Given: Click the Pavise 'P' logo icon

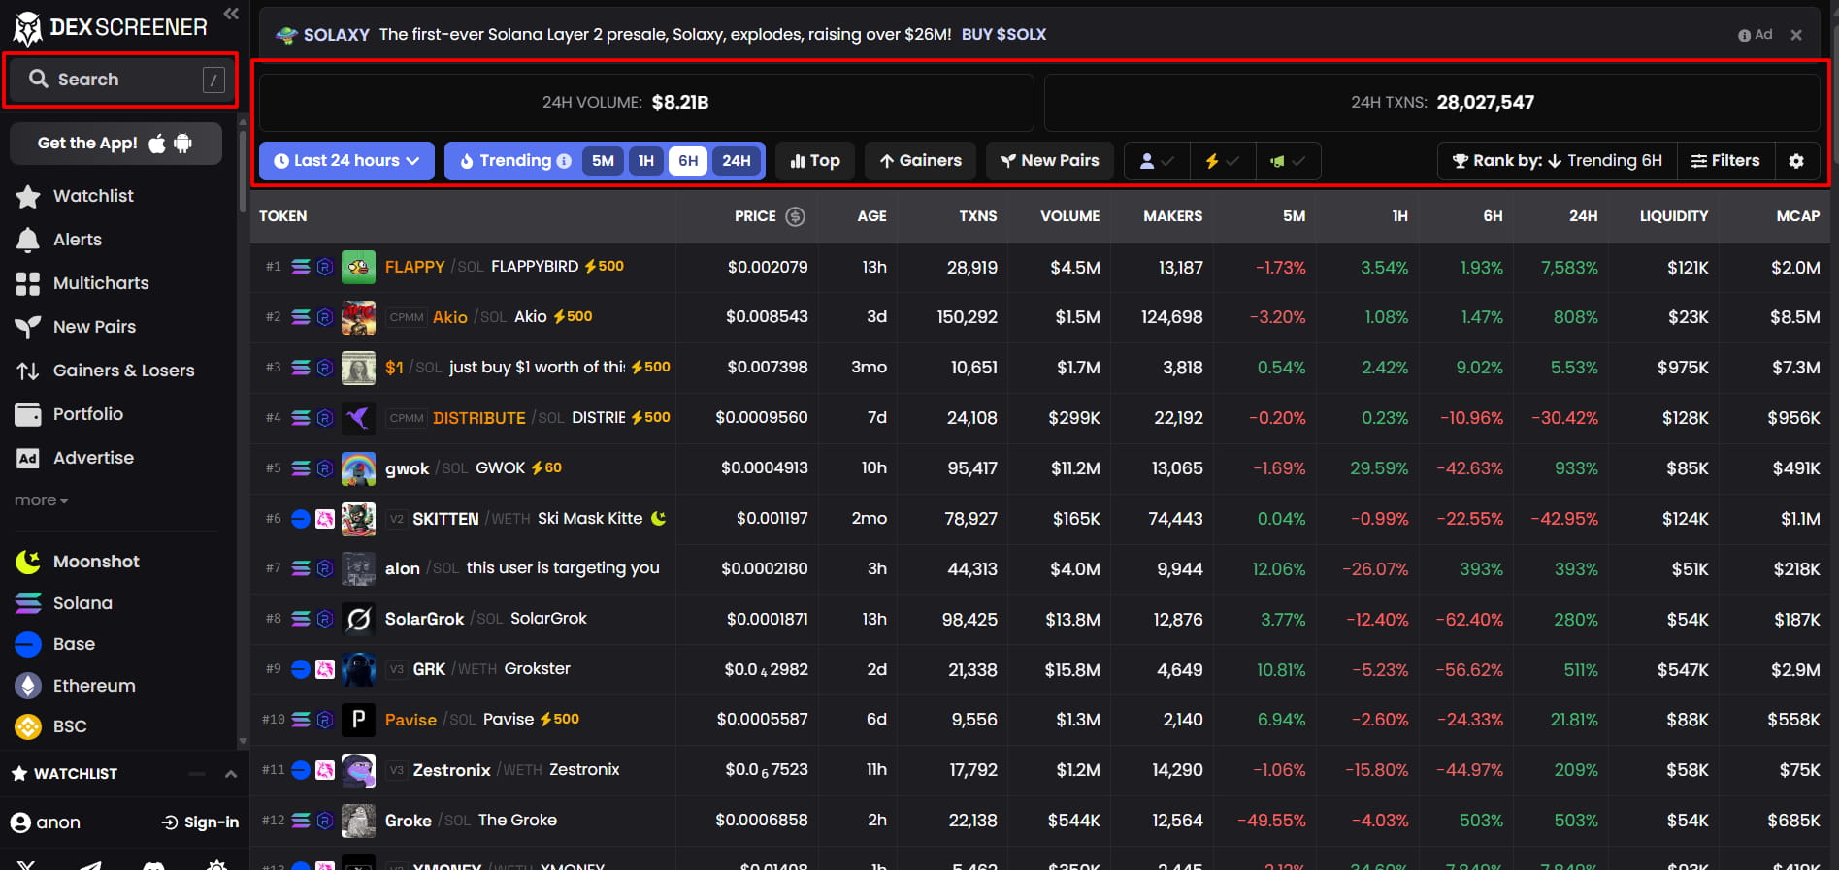Looking at the screenshot, I should [358, 720].
